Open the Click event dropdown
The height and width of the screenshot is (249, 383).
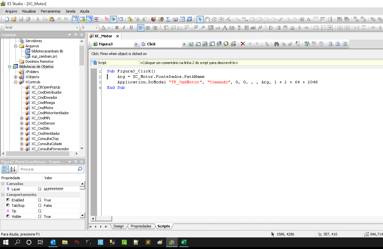click(184, 44)
